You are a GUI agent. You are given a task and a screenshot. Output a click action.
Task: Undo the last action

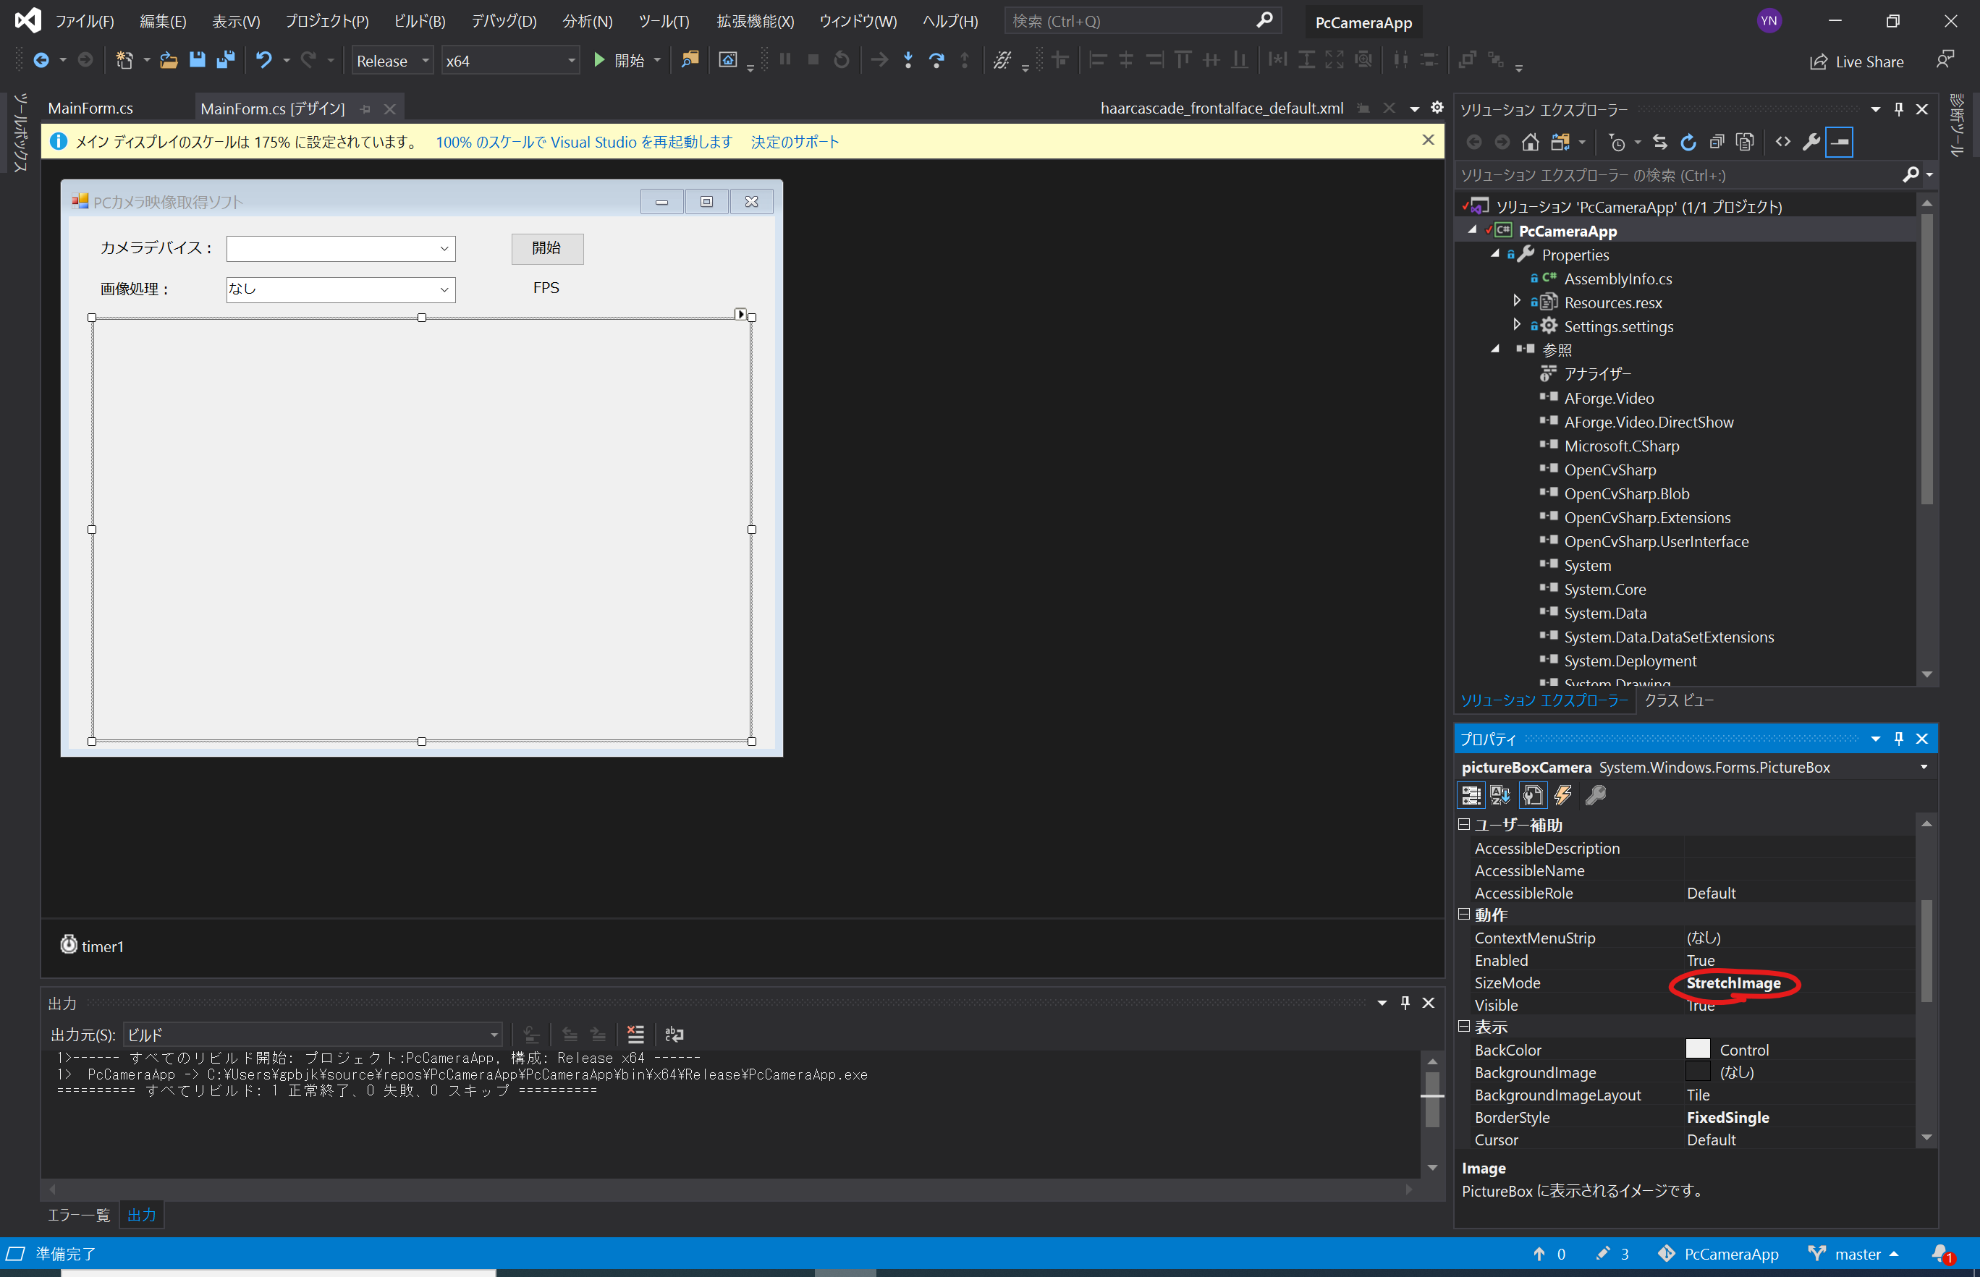263,61
